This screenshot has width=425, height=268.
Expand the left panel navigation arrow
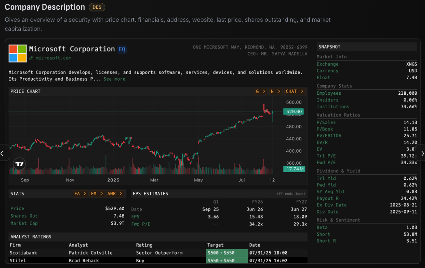[2, 153]
